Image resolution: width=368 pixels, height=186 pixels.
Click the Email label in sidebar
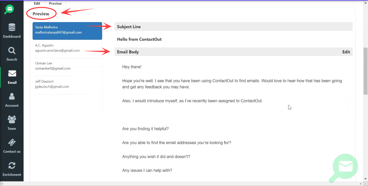click(x=12, y=83)
